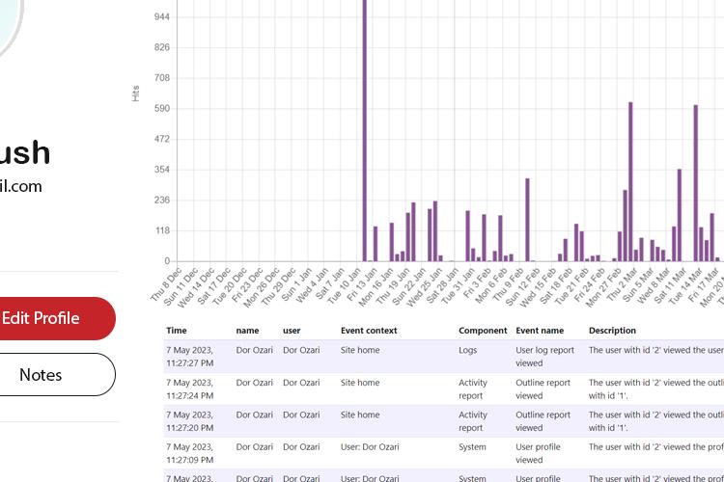Image resolution: width=724 pixels, height=482 pixels.
Task: Click Outline report viewed in 11:27:20 PM row
Action: click(543, 421)
